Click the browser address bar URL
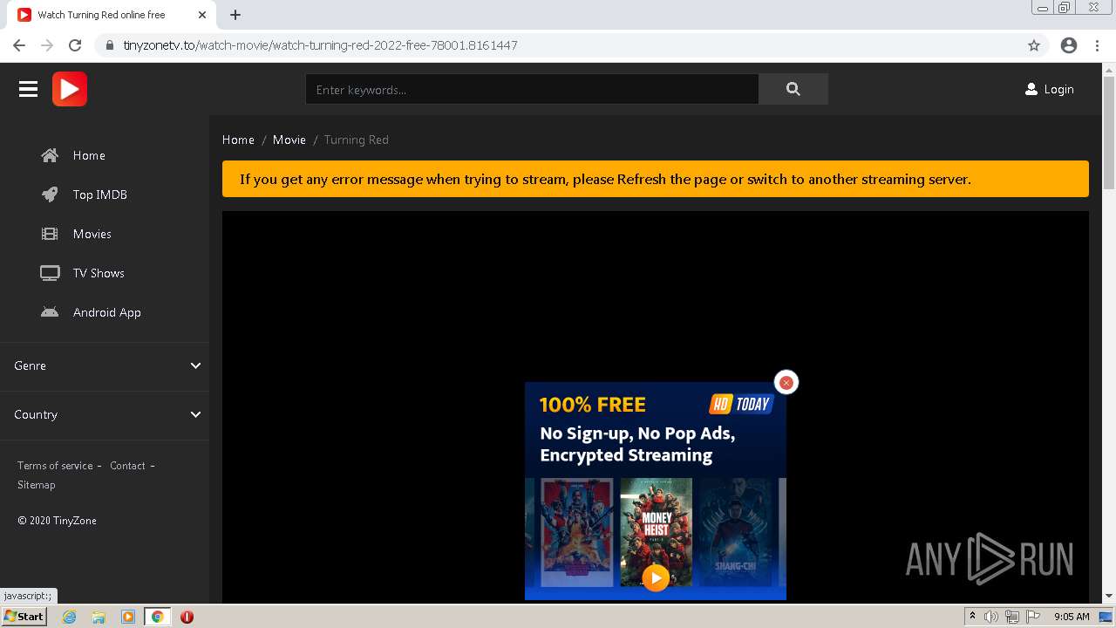Viewport: 1116px width, 628px height. click(x=320, y=45)
